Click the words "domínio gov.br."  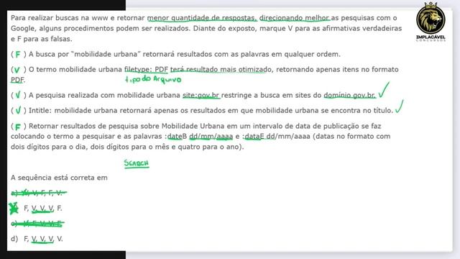coord(350,95)
